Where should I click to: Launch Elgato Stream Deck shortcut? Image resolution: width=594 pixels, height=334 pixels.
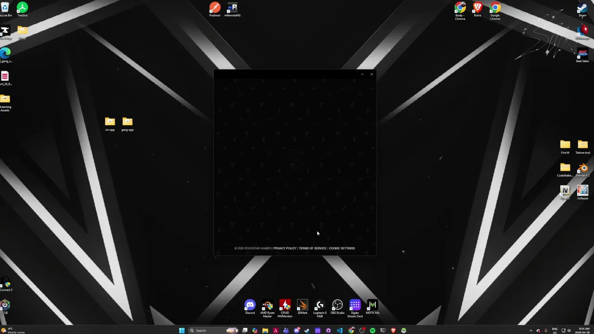355,308
